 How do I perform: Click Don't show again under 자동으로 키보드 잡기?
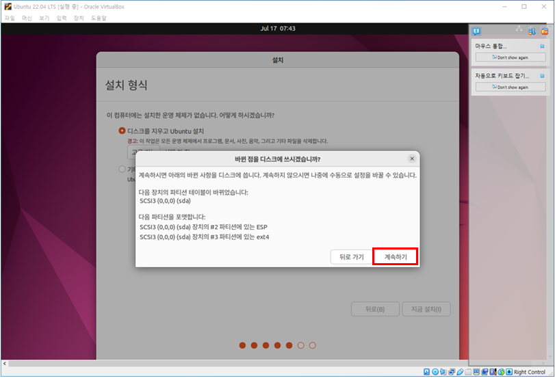(510, 87)
